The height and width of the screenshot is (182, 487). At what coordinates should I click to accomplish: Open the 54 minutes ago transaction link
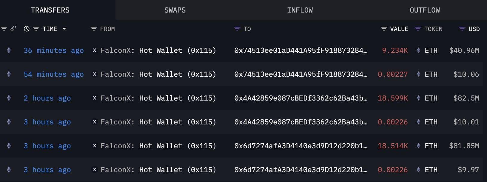54,74
